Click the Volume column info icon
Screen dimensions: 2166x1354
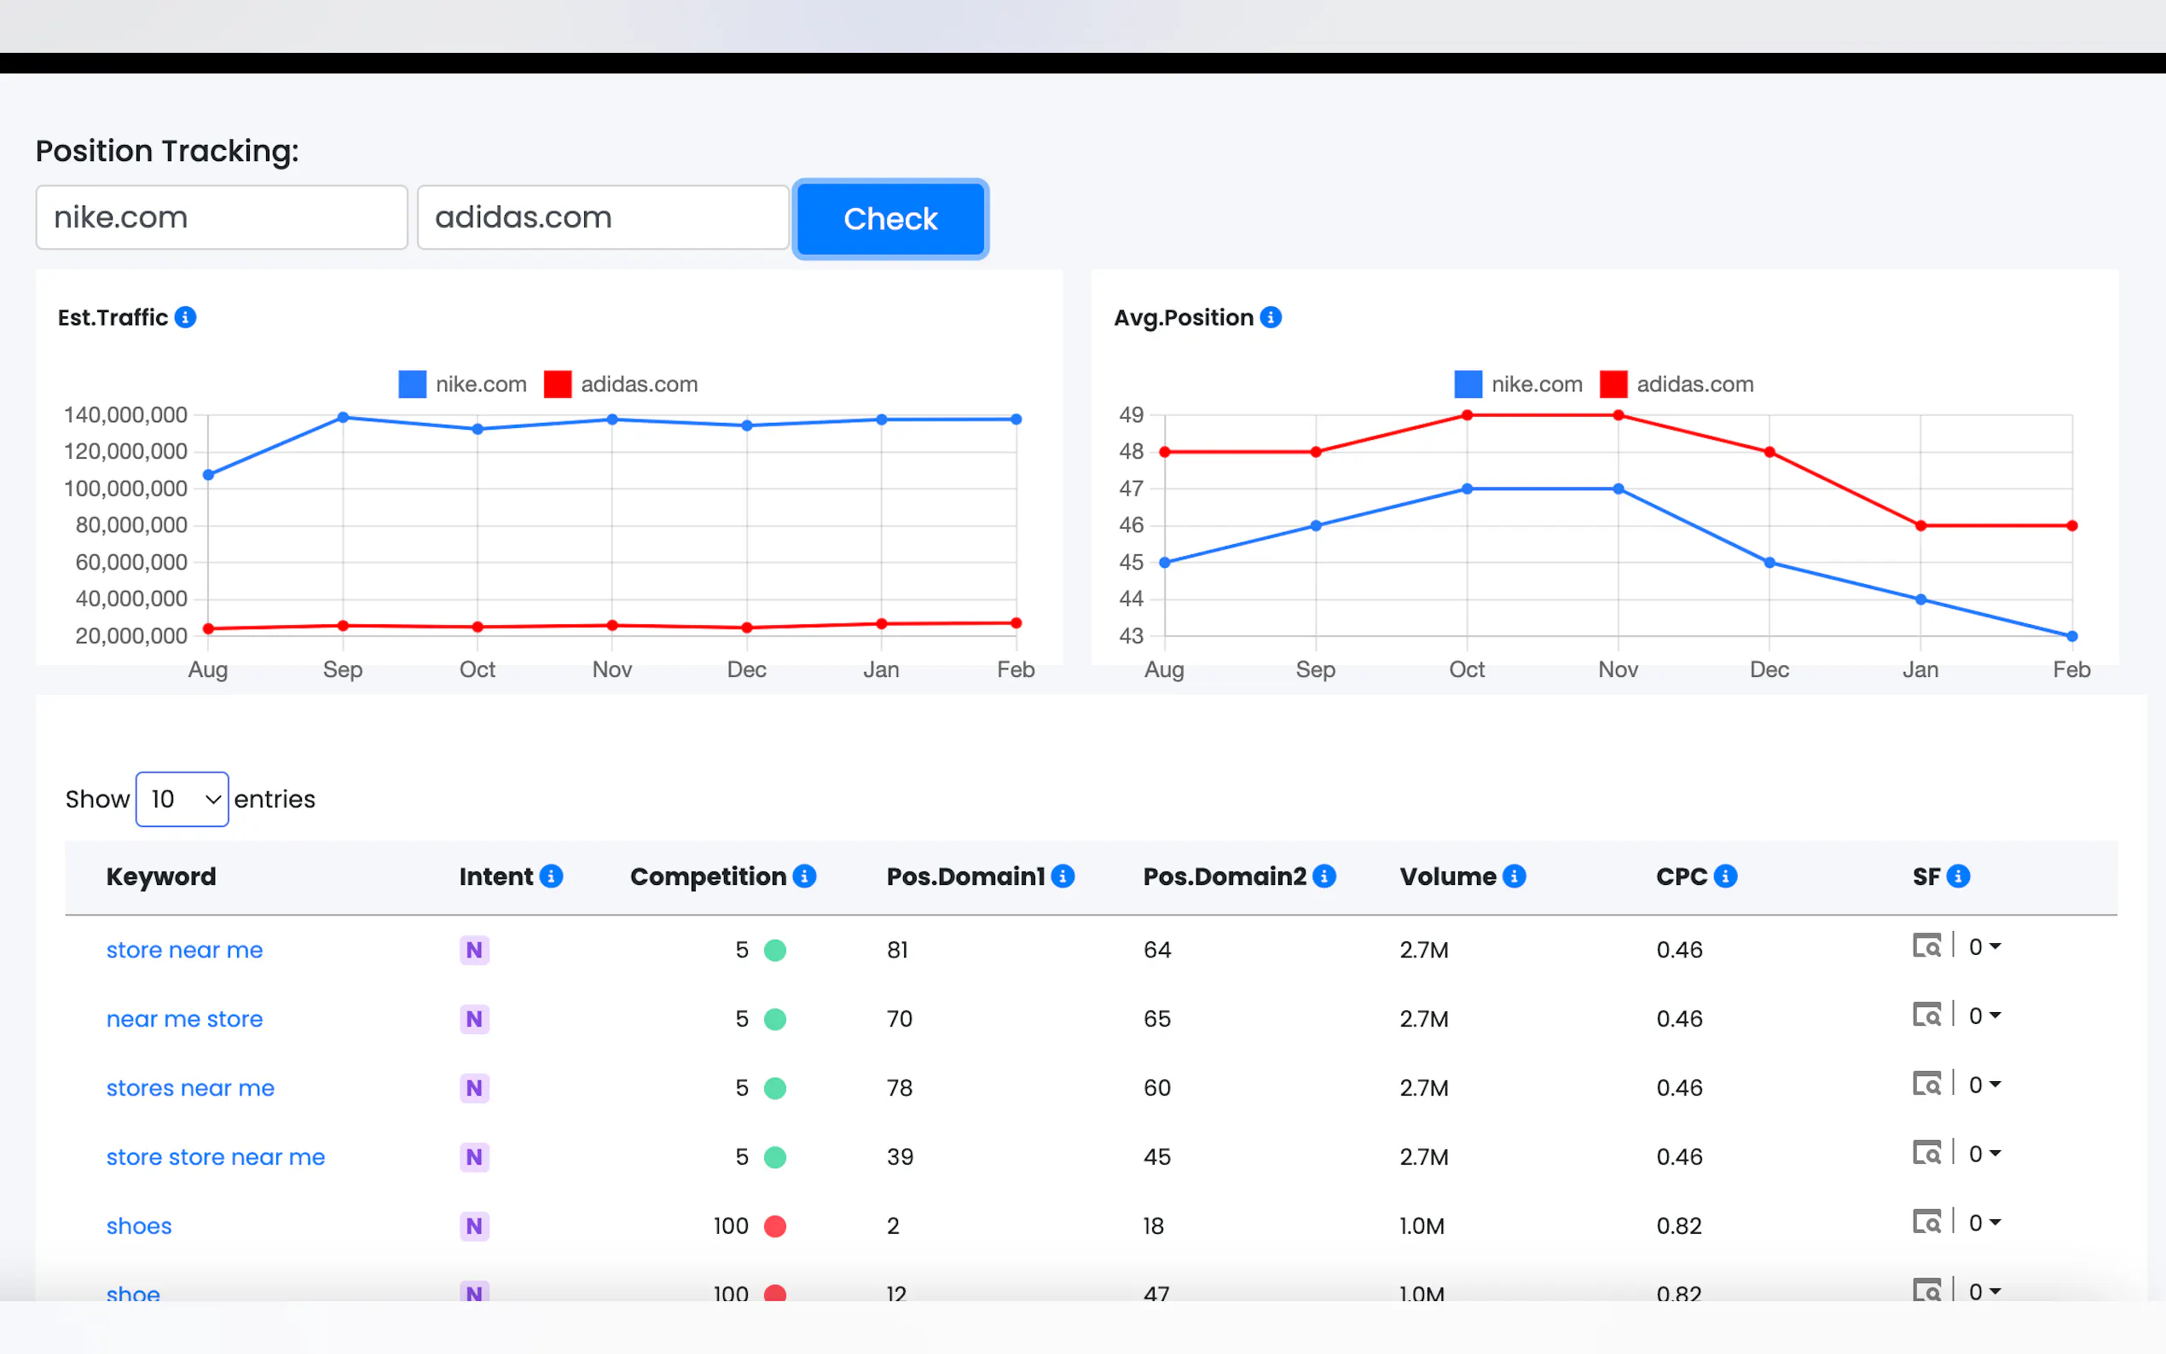(x=1514, y=876)
